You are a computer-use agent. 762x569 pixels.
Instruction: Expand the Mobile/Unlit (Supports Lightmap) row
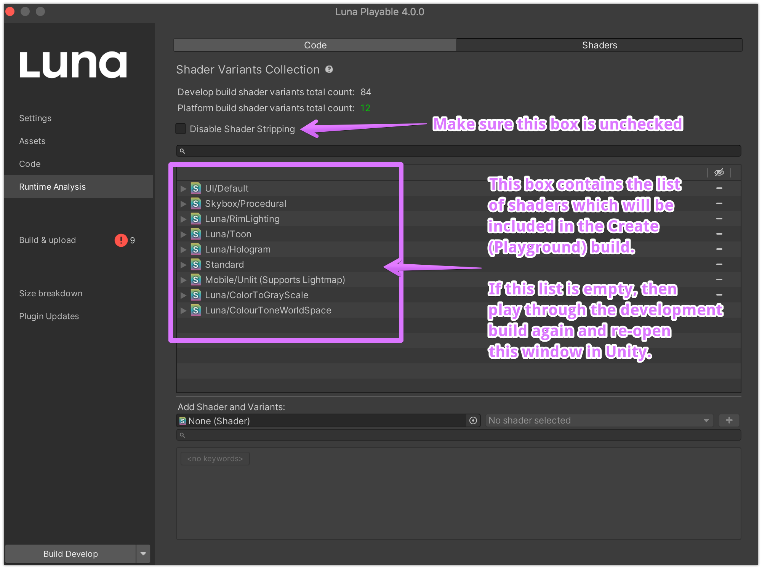tap(183, 280)
